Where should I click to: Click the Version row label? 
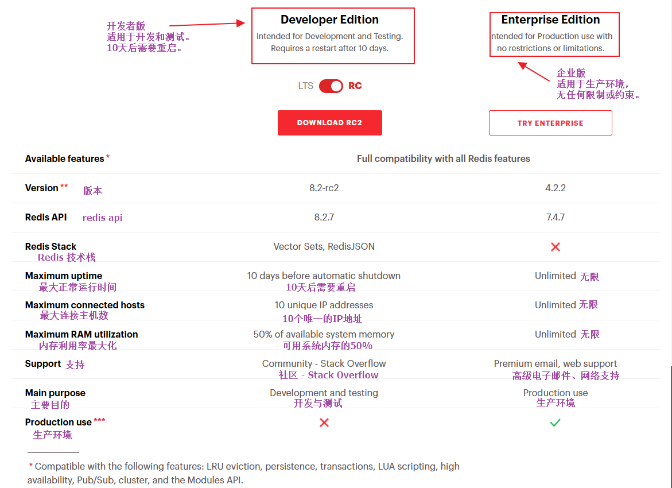click(x=41, y=188)
